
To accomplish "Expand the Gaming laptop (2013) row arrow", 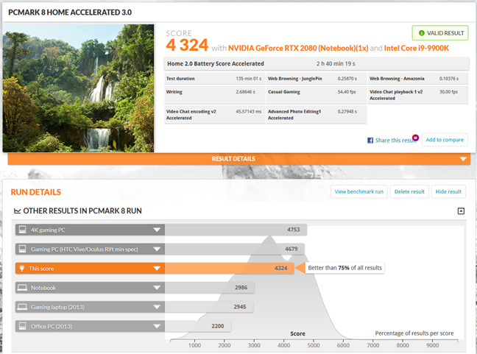I will [x=157, y=307].
